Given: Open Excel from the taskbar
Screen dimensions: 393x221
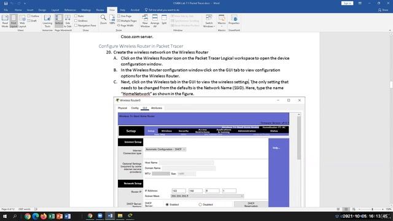Looking at the screenshot, I should pyautogui.click(x=52, y=216).
